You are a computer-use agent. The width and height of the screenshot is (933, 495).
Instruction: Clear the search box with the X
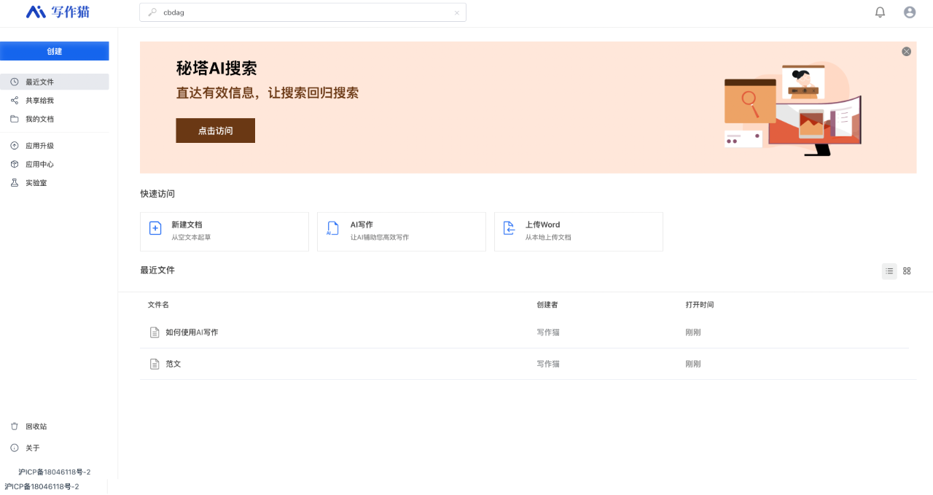(x=457, y=12)
